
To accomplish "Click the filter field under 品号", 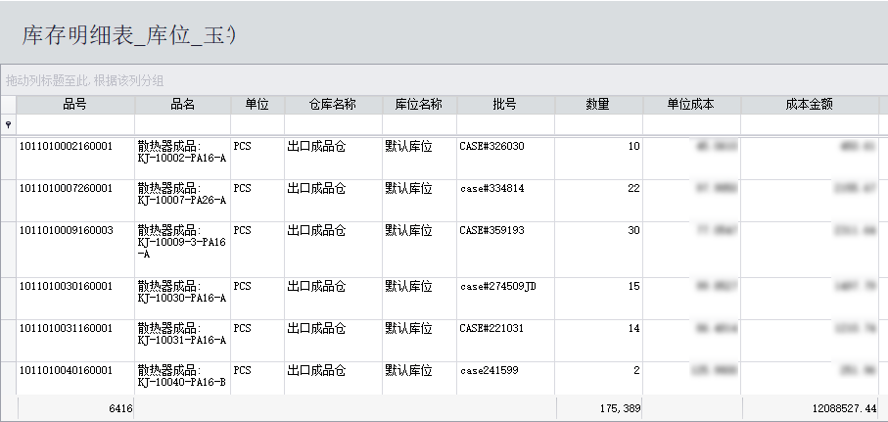I will click(x=75, y=124).
